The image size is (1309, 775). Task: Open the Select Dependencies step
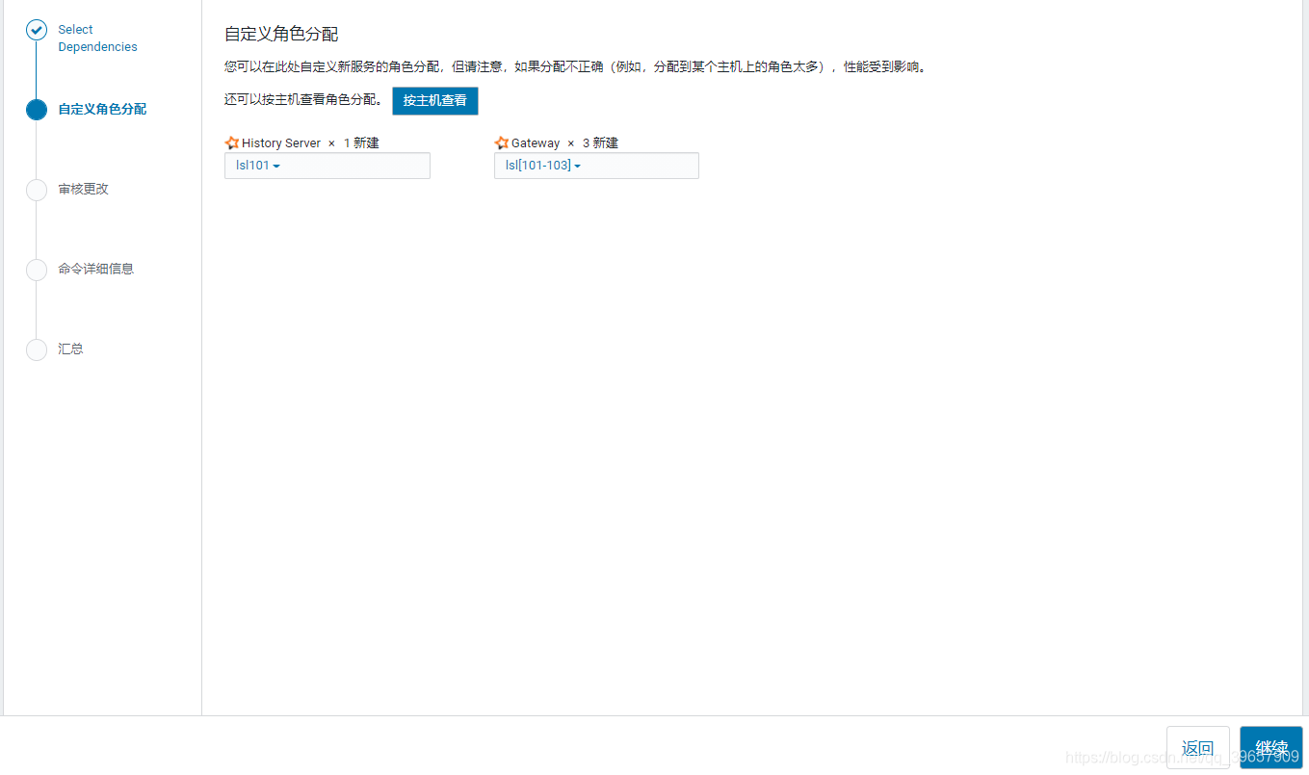point(97,39)
